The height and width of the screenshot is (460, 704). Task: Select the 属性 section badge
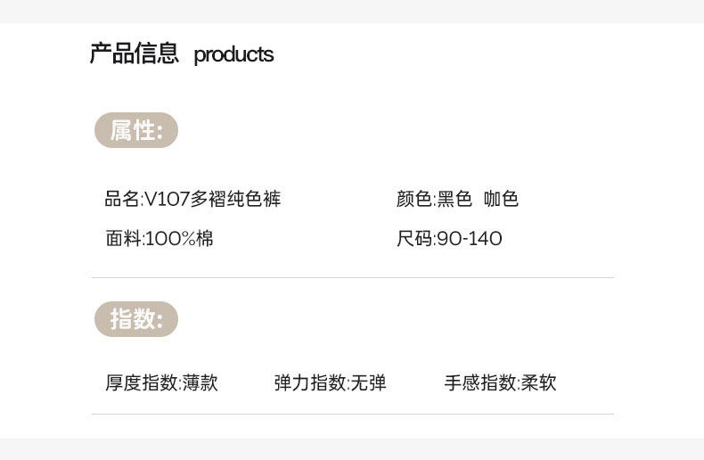point(136,131)
